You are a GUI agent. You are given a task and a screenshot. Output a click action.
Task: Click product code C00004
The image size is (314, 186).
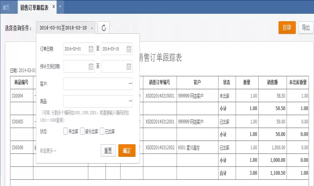[18, 96]
